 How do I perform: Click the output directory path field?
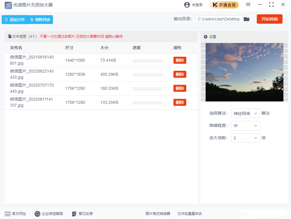[x=218, y=19]
